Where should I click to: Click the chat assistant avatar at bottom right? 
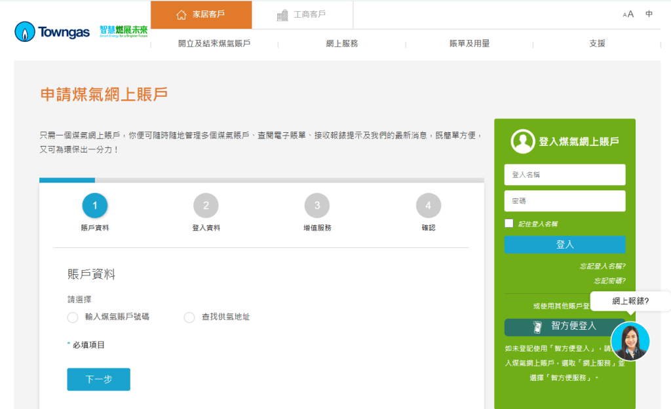pyautogui.click(x=630, y=341)
